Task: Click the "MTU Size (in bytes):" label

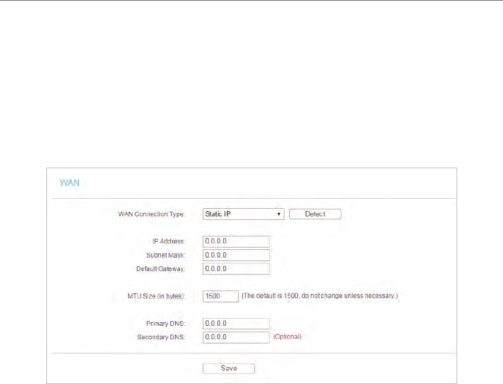Action: pyautogui.click(x=156, y=296)
